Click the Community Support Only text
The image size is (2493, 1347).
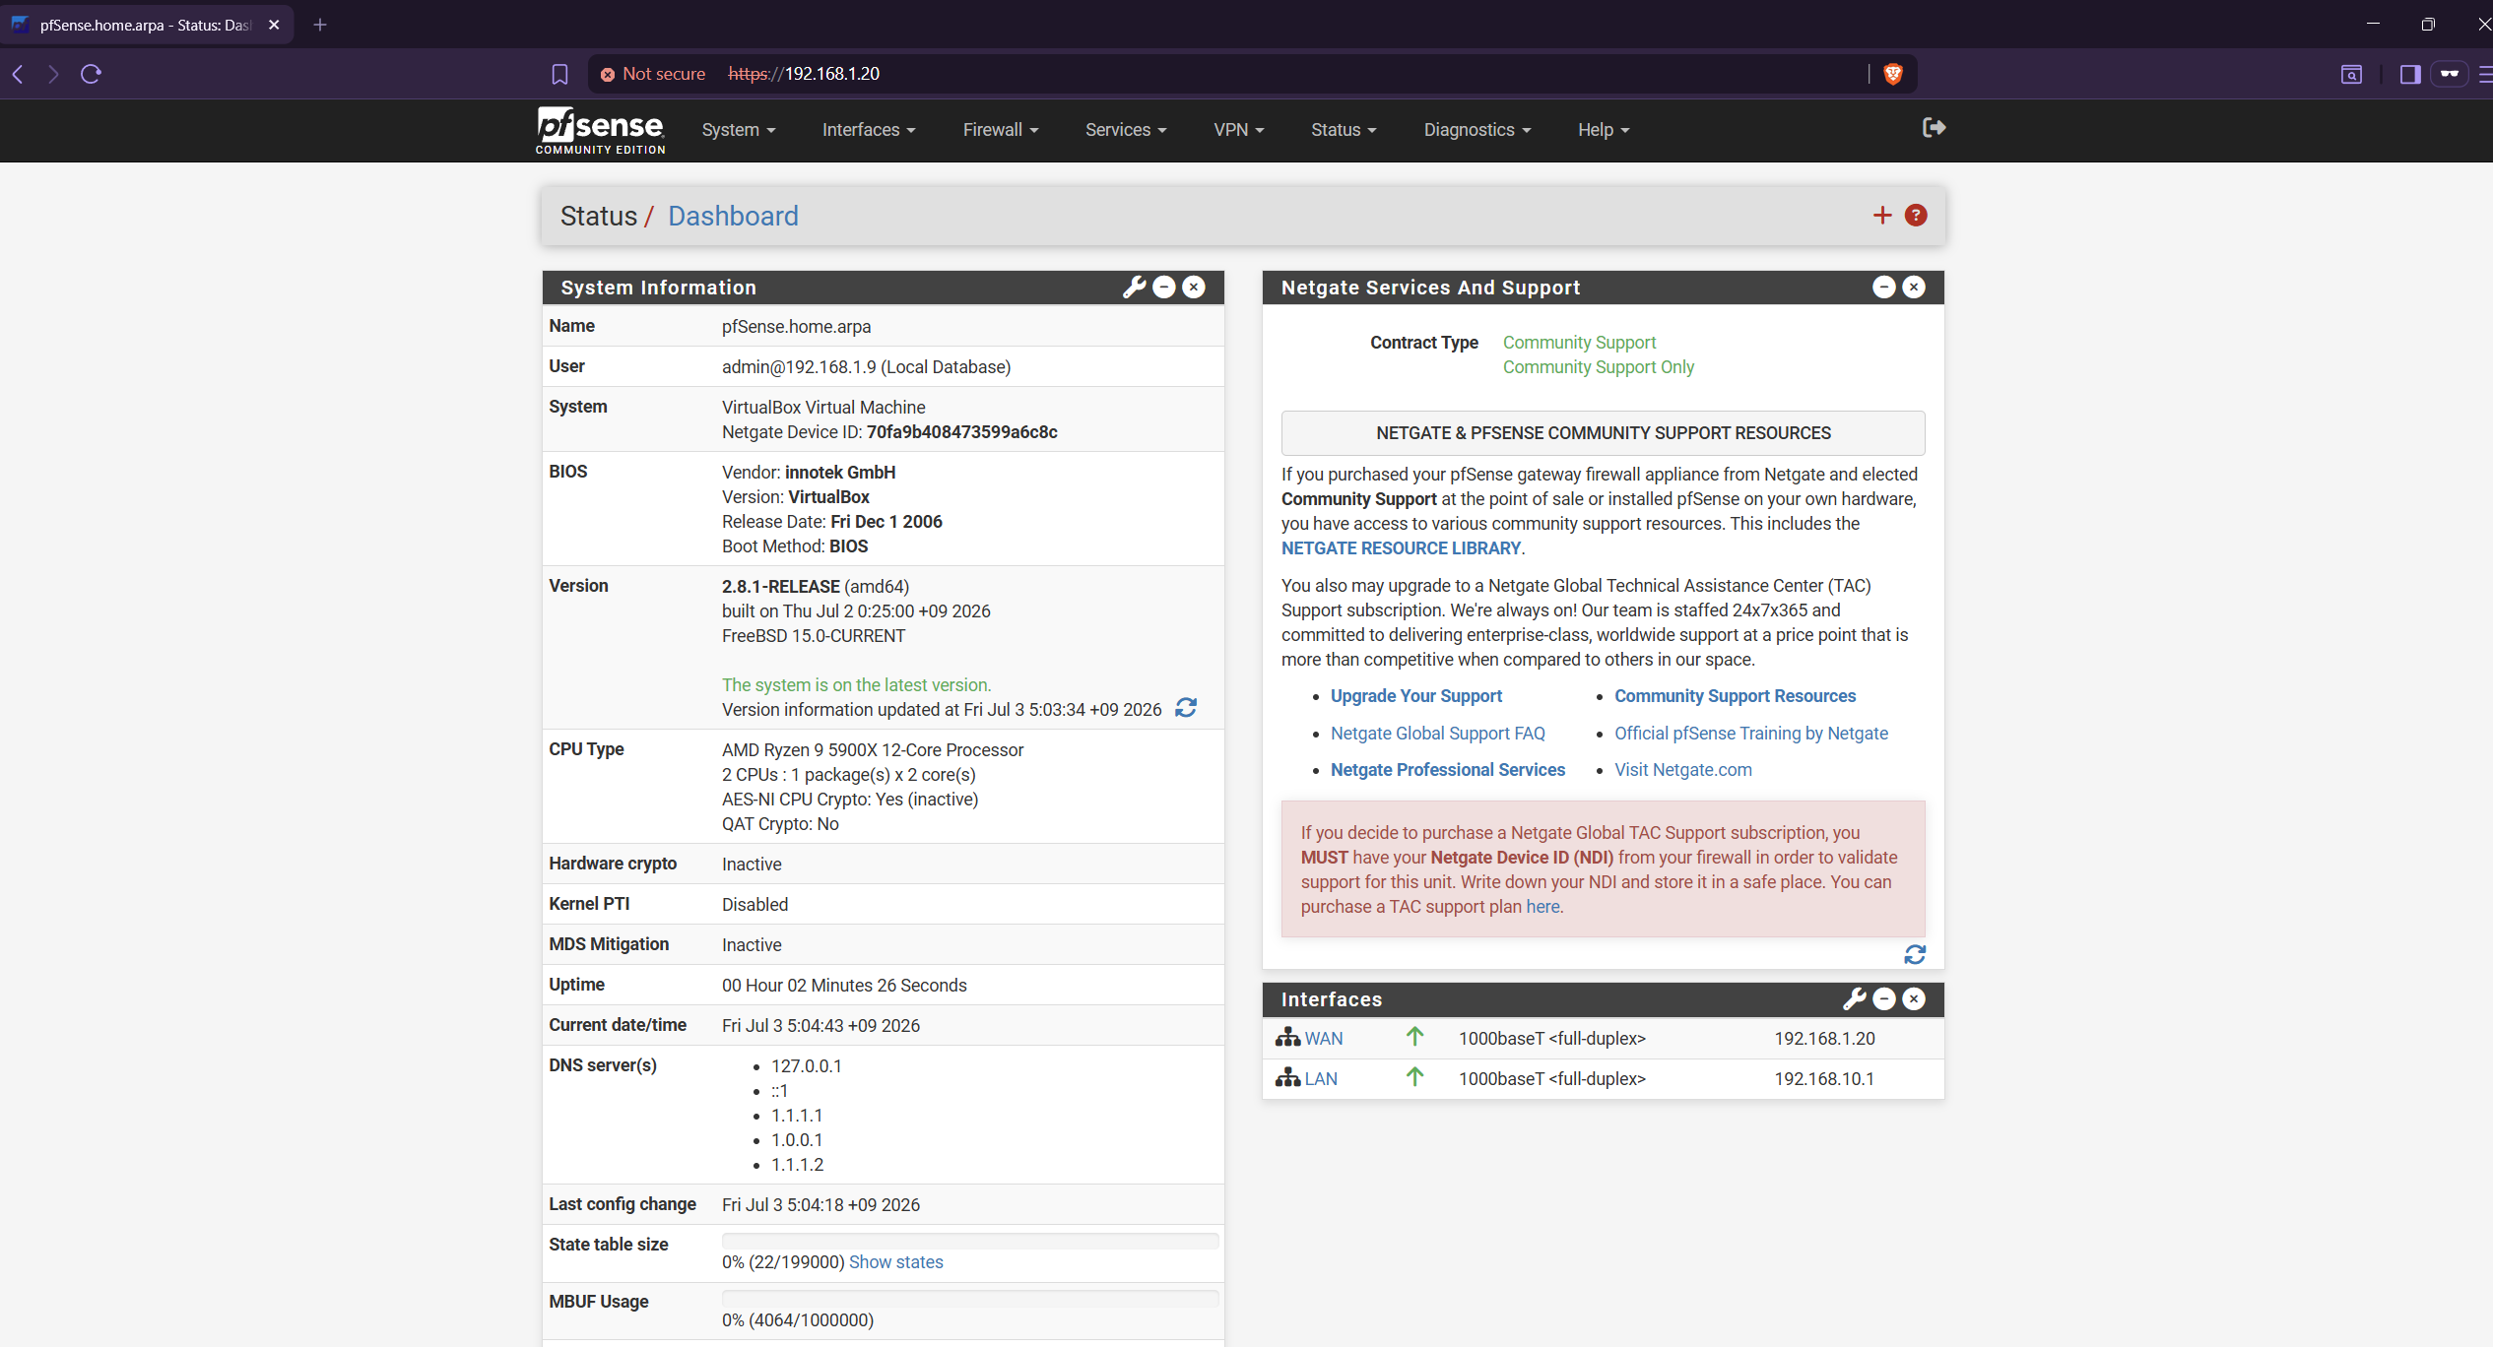(x=1599, y=367)
